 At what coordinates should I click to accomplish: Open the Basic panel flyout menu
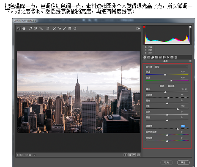point(190,61)
